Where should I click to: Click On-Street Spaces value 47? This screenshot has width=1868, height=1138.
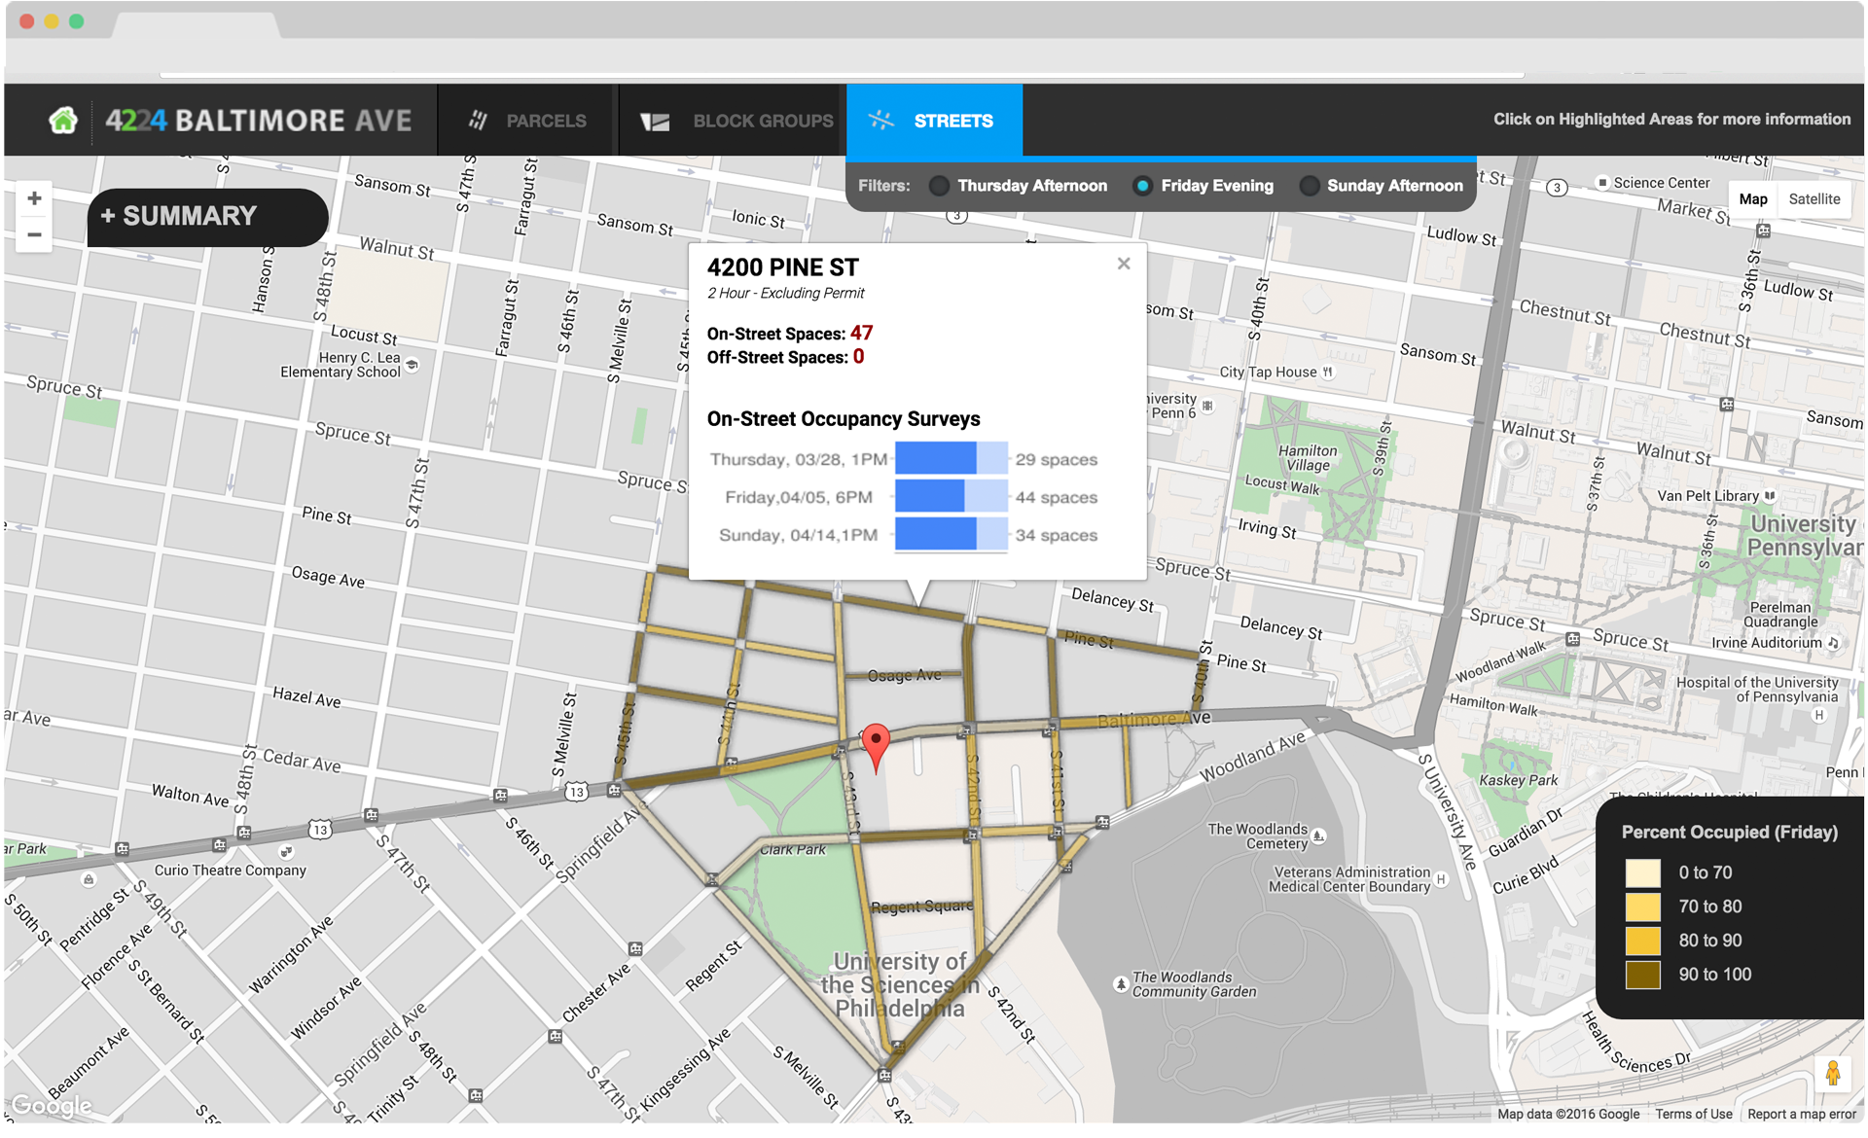[x=861, y=333]
